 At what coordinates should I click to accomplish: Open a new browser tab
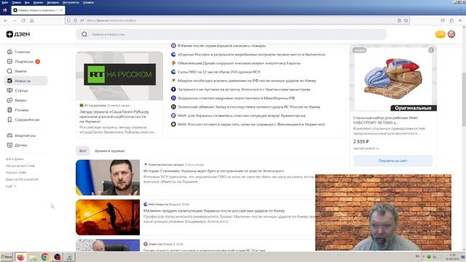pyautogui.click(x=70, y=10)
